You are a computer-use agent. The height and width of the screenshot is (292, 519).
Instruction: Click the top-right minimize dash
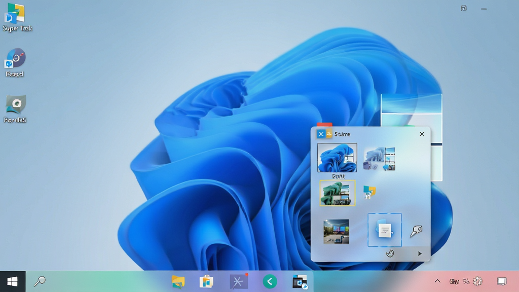coord(484,9)
